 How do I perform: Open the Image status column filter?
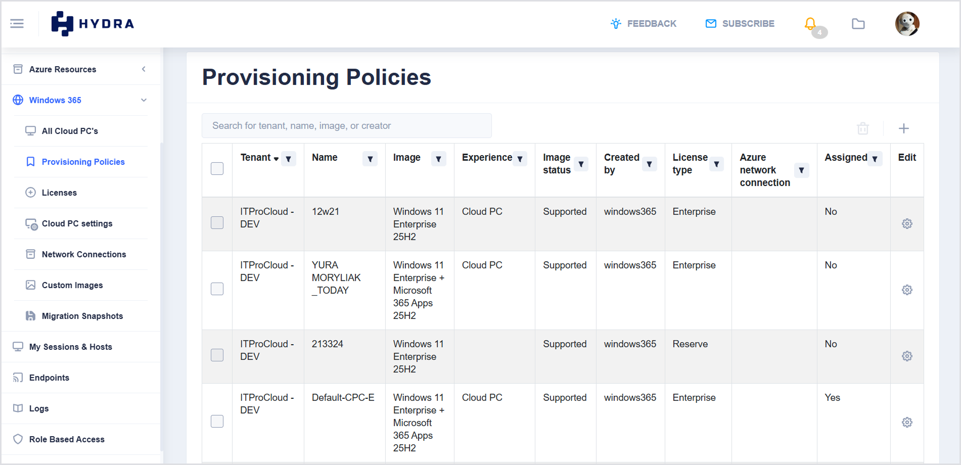(581, 164)
